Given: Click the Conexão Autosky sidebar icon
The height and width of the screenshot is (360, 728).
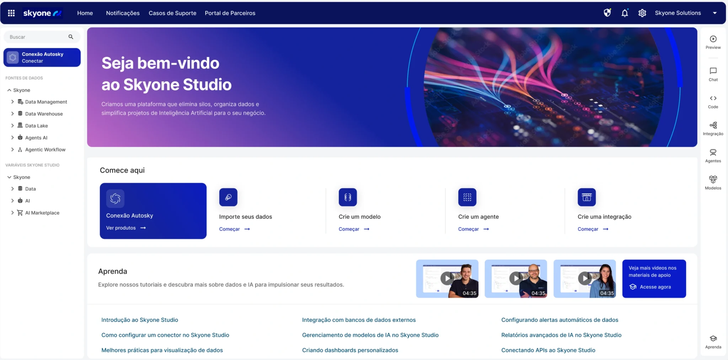Looking at the screenshot, I should pyautogui.click(x=13, y=57).
